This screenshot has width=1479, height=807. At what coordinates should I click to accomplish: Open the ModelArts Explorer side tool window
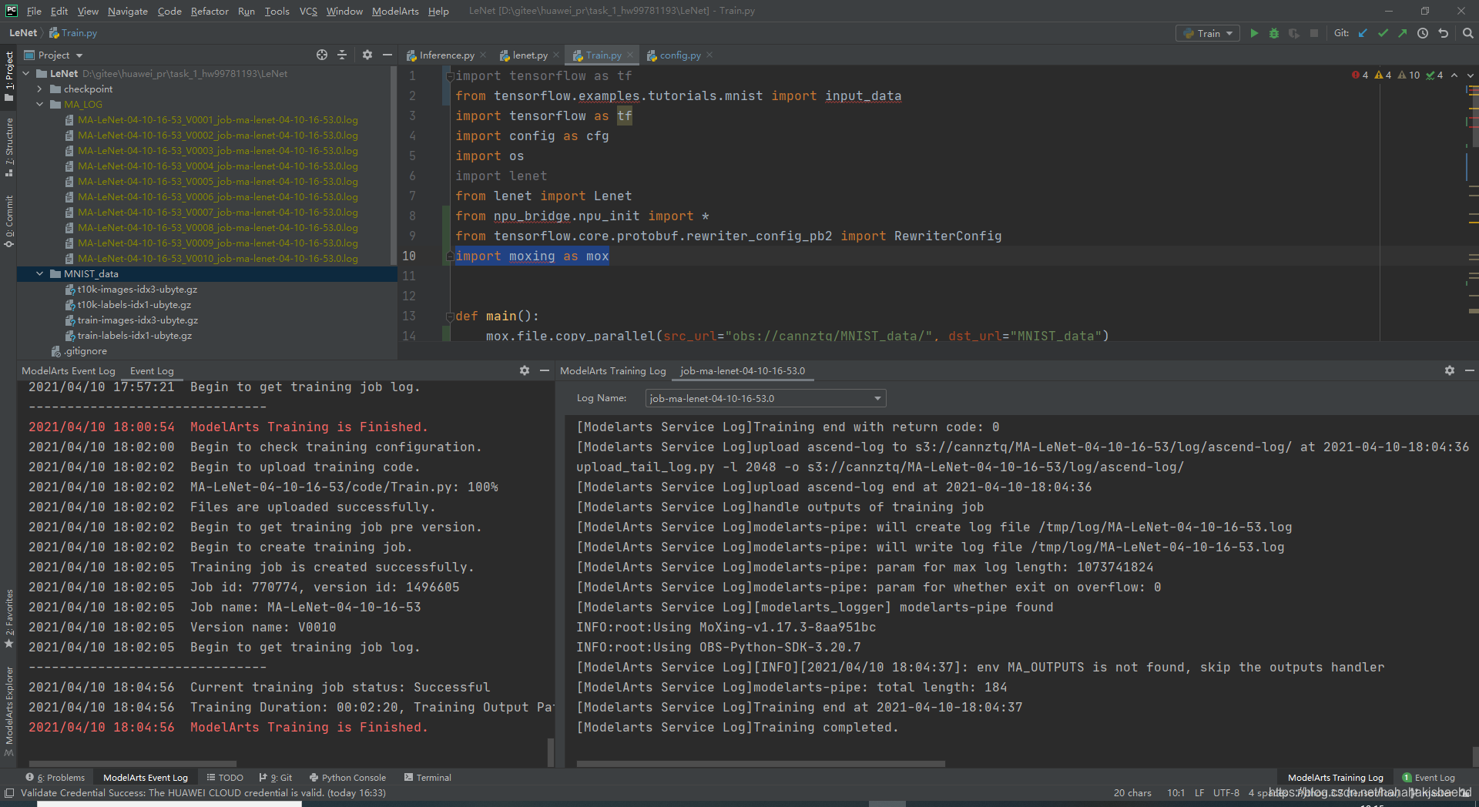point(9,712)
